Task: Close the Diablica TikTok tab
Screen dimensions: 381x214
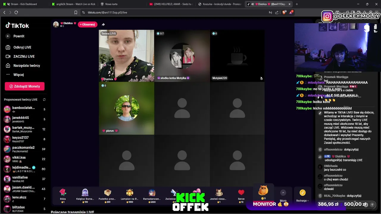Action: tap(289, 4)
